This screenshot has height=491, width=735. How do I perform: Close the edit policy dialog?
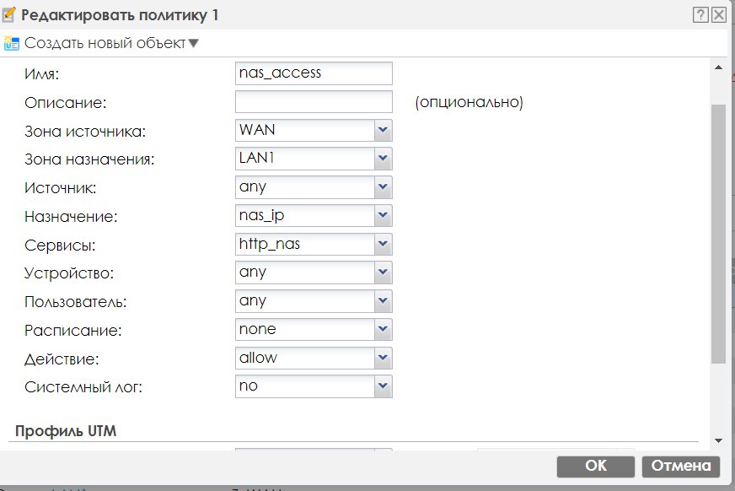coord(718,15)
